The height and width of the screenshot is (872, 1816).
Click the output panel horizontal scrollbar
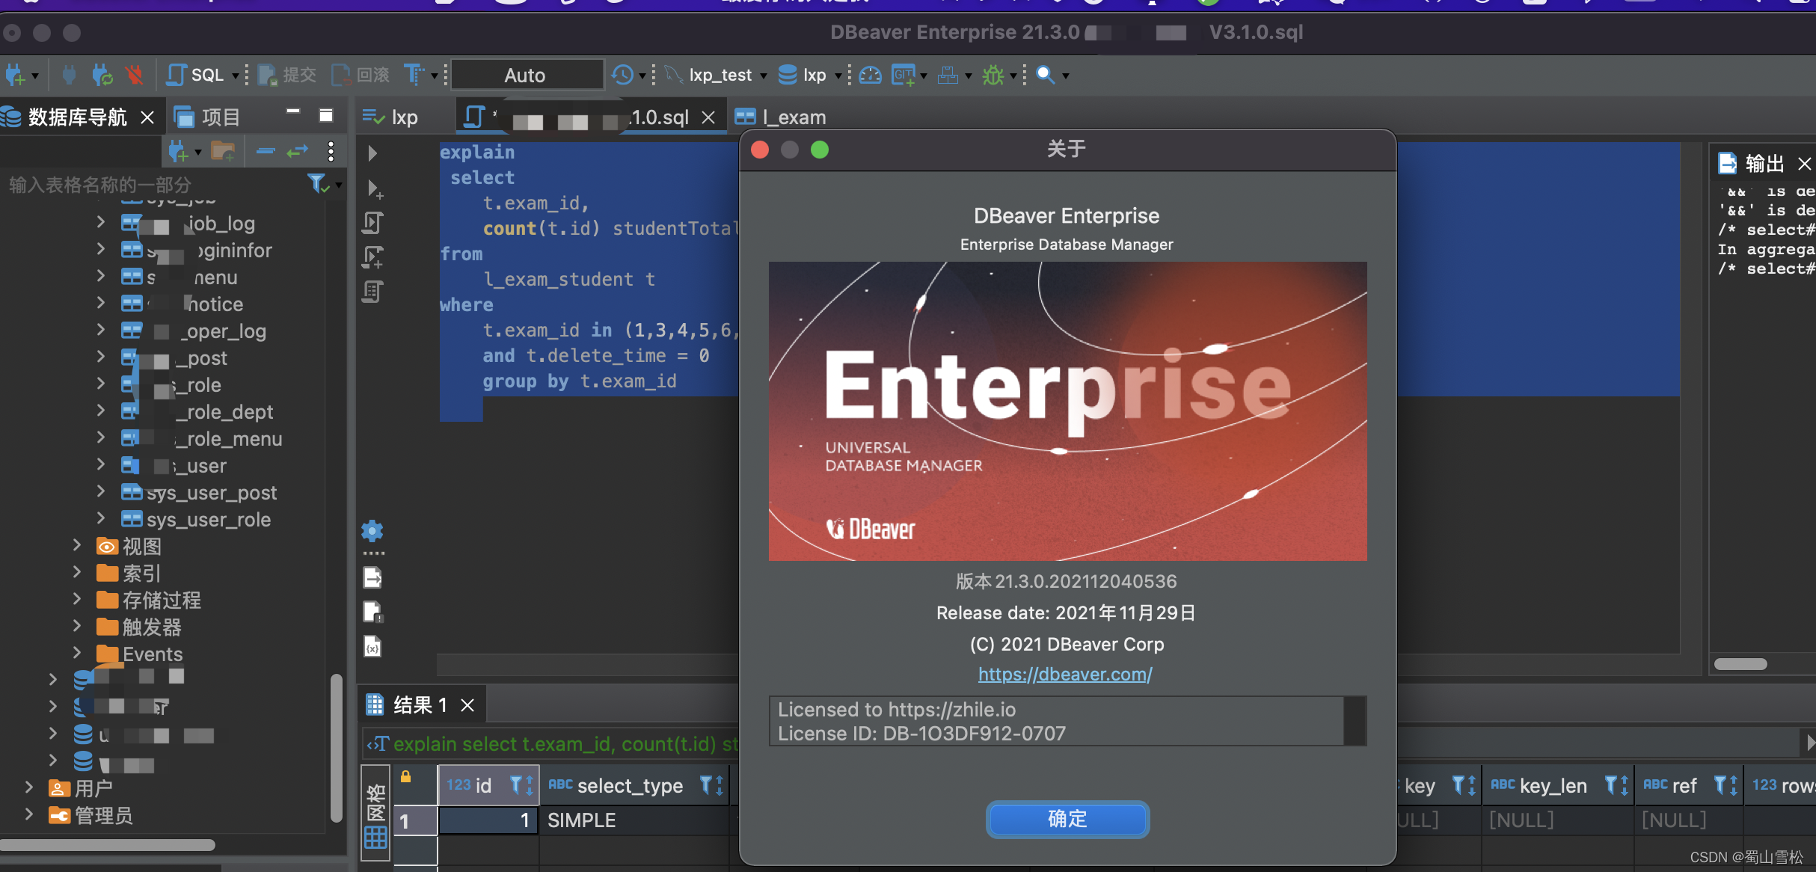[1740, 664]
